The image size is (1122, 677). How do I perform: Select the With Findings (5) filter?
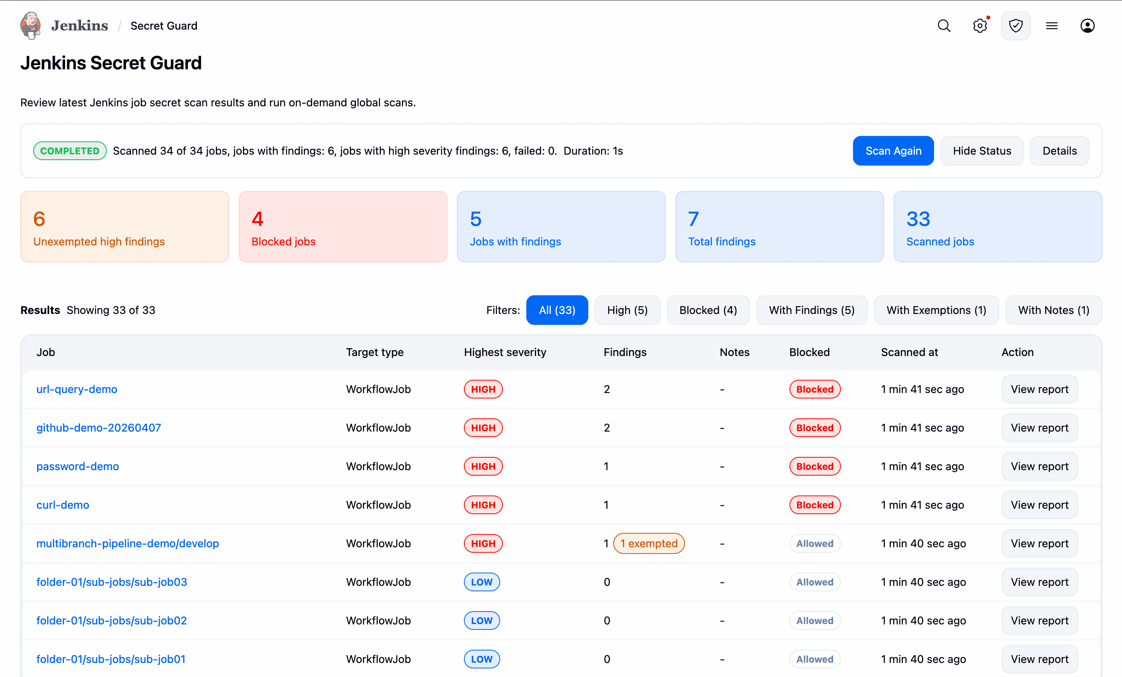tap(811, 310)
